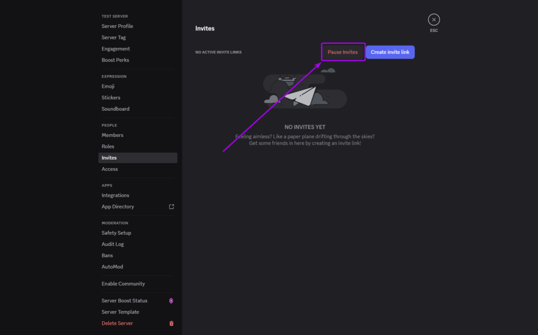
Task: Click the Pause Invites button
Action: click(343, 51)
